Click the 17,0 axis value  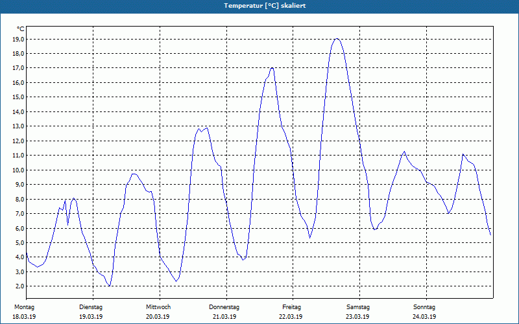[18, 68]
